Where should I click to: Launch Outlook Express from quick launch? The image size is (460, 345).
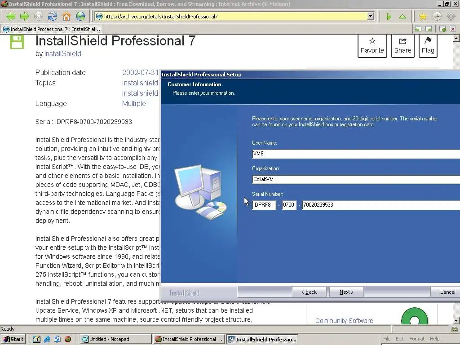click(57, 339)
